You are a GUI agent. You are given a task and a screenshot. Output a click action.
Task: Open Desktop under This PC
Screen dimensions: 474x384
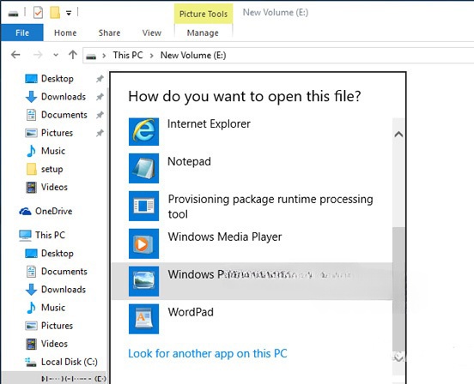pos(49,254)
